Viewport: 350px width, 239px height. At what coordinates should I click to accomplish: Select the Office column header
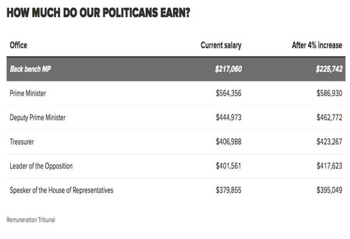pyautogui.click(x=18, y=45)
